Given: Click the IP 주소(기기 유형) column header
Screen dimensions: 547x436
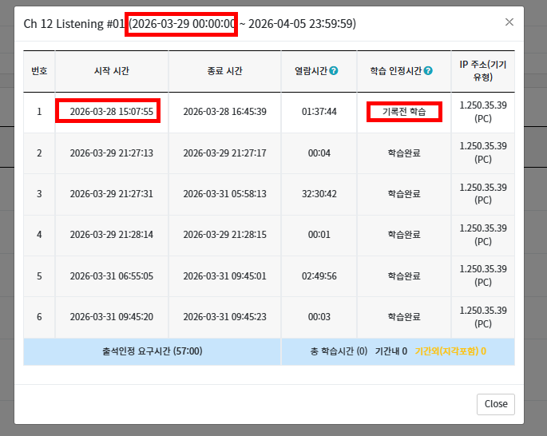Looking at the screenshot, I should tap(482, 70).
